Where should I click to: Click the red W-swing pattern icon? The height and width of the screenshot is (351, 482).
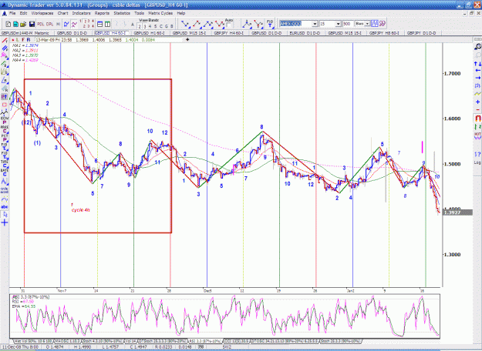(x=220, y=24)
